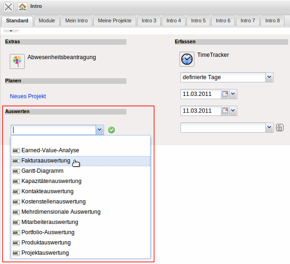Expand the 'definierte Tage' dropdown

[x=269, y=77]
